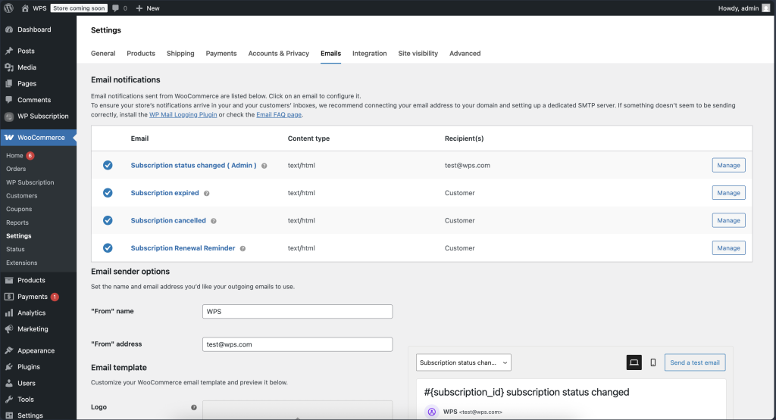Open the WP Mail Logging Plugin link
The height and width of the screenshot is (420, 776).
pos(183,115)
